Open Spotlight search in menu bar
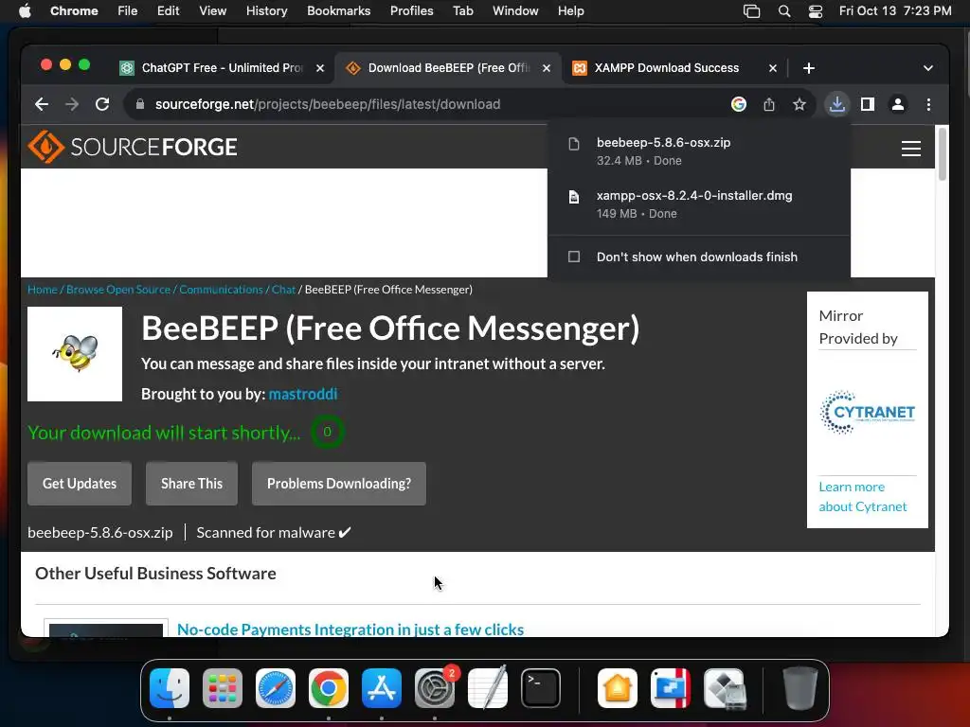970x727 pixels. point(784,11)
